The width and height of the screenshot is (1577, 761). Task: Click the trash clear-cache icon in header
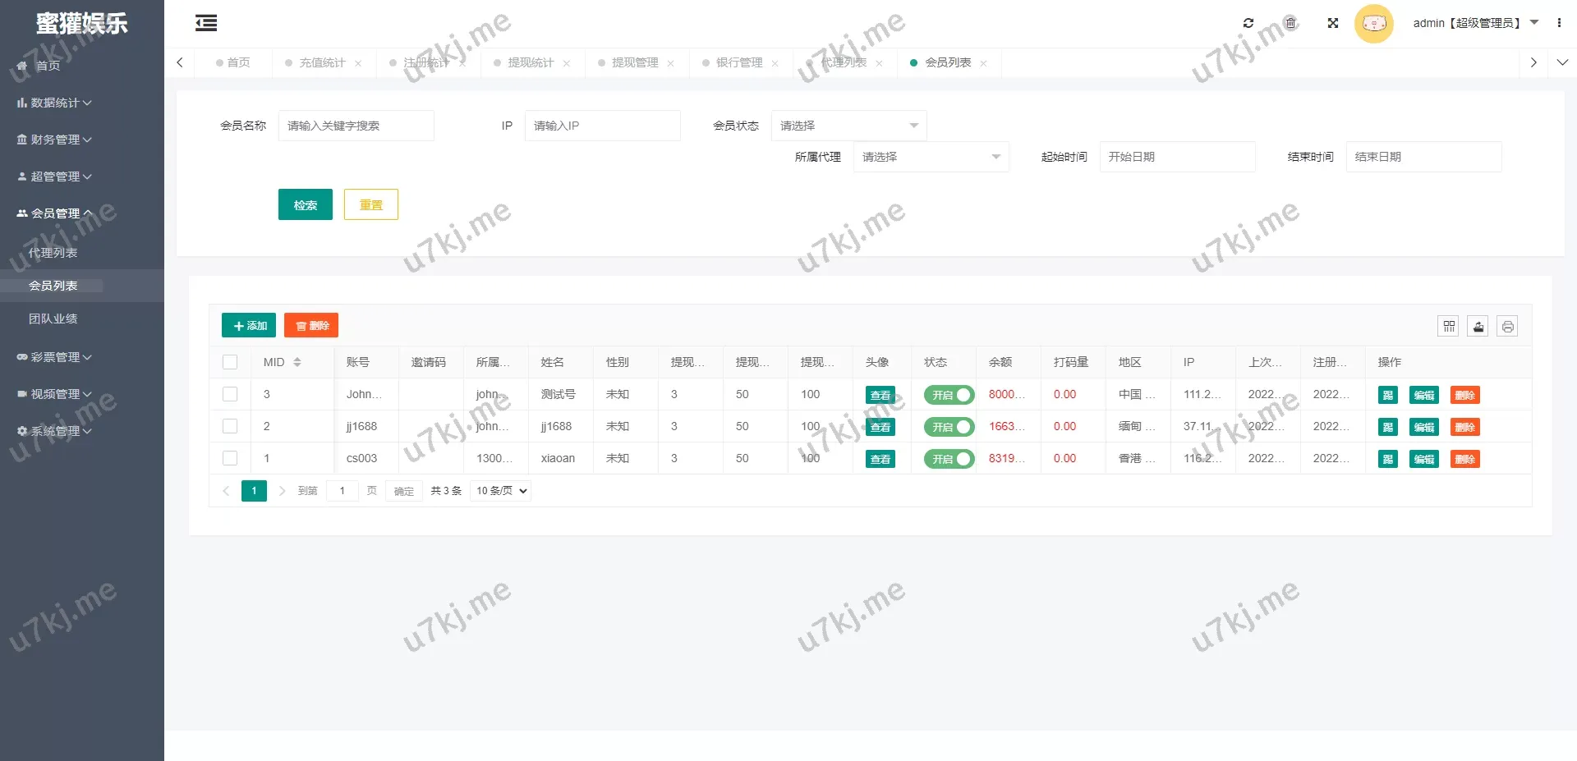pyautogui.click(x=1291, y=23)
